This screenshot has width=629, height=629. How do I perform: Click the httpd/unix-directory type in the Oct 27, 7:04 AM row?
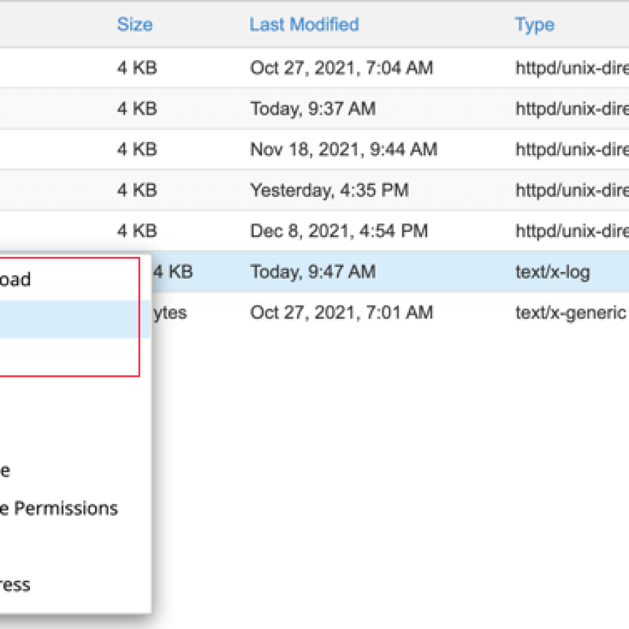tap(572, 68)
